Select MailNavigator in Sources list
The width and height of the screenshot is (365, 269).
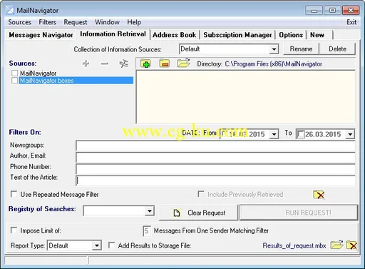click(x=38, y=73)
